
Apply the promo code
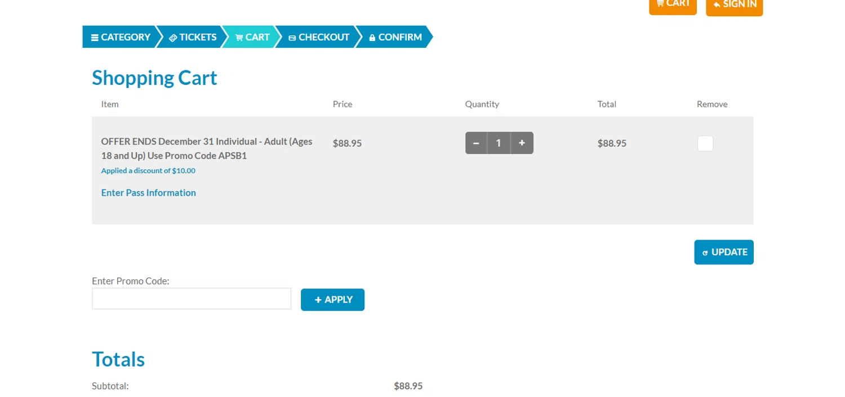[x=332, y=300]
